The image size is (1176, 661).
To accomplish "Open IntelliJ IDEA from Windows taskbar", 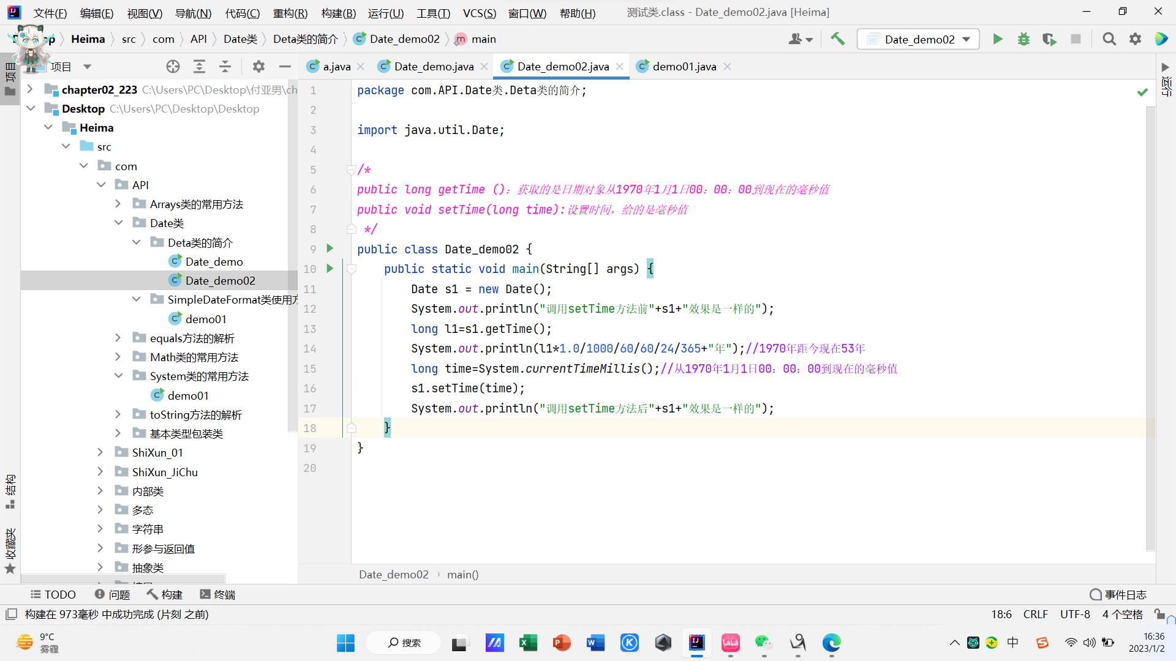I will pyautogui.click(x=696, y=643).
